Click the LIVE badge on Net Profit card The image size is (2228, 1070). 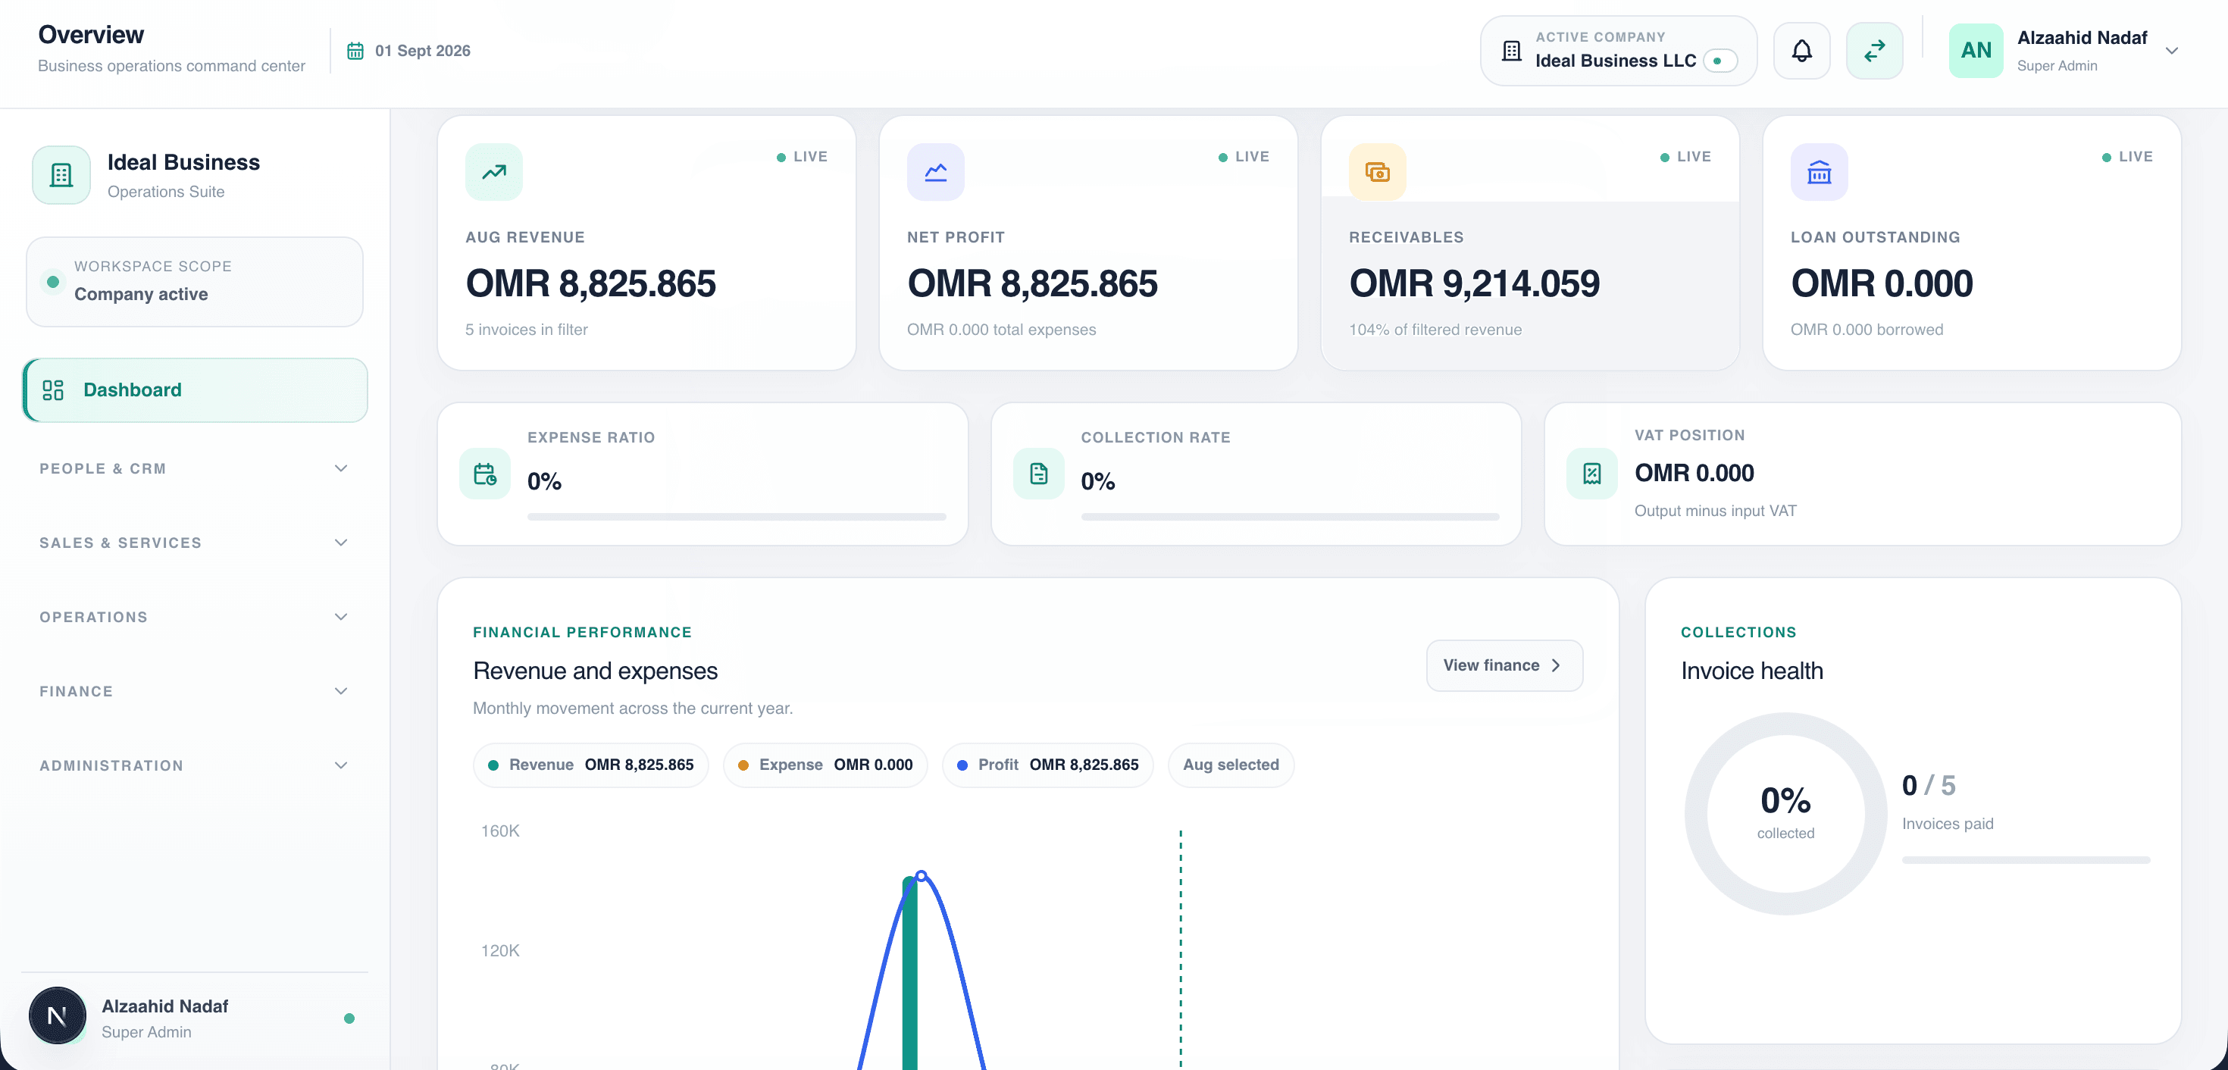(1243, 157)
